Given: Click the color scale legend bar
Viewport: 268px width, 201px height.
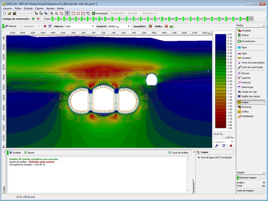Looking at the screenshot, I should (x=220, y=81).
